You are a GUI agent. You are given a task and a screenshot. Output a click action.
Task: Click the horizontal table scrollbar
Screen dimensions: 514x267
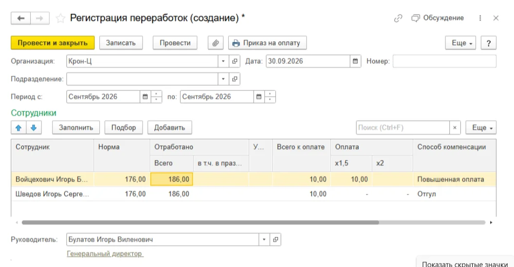click(200, 222)
